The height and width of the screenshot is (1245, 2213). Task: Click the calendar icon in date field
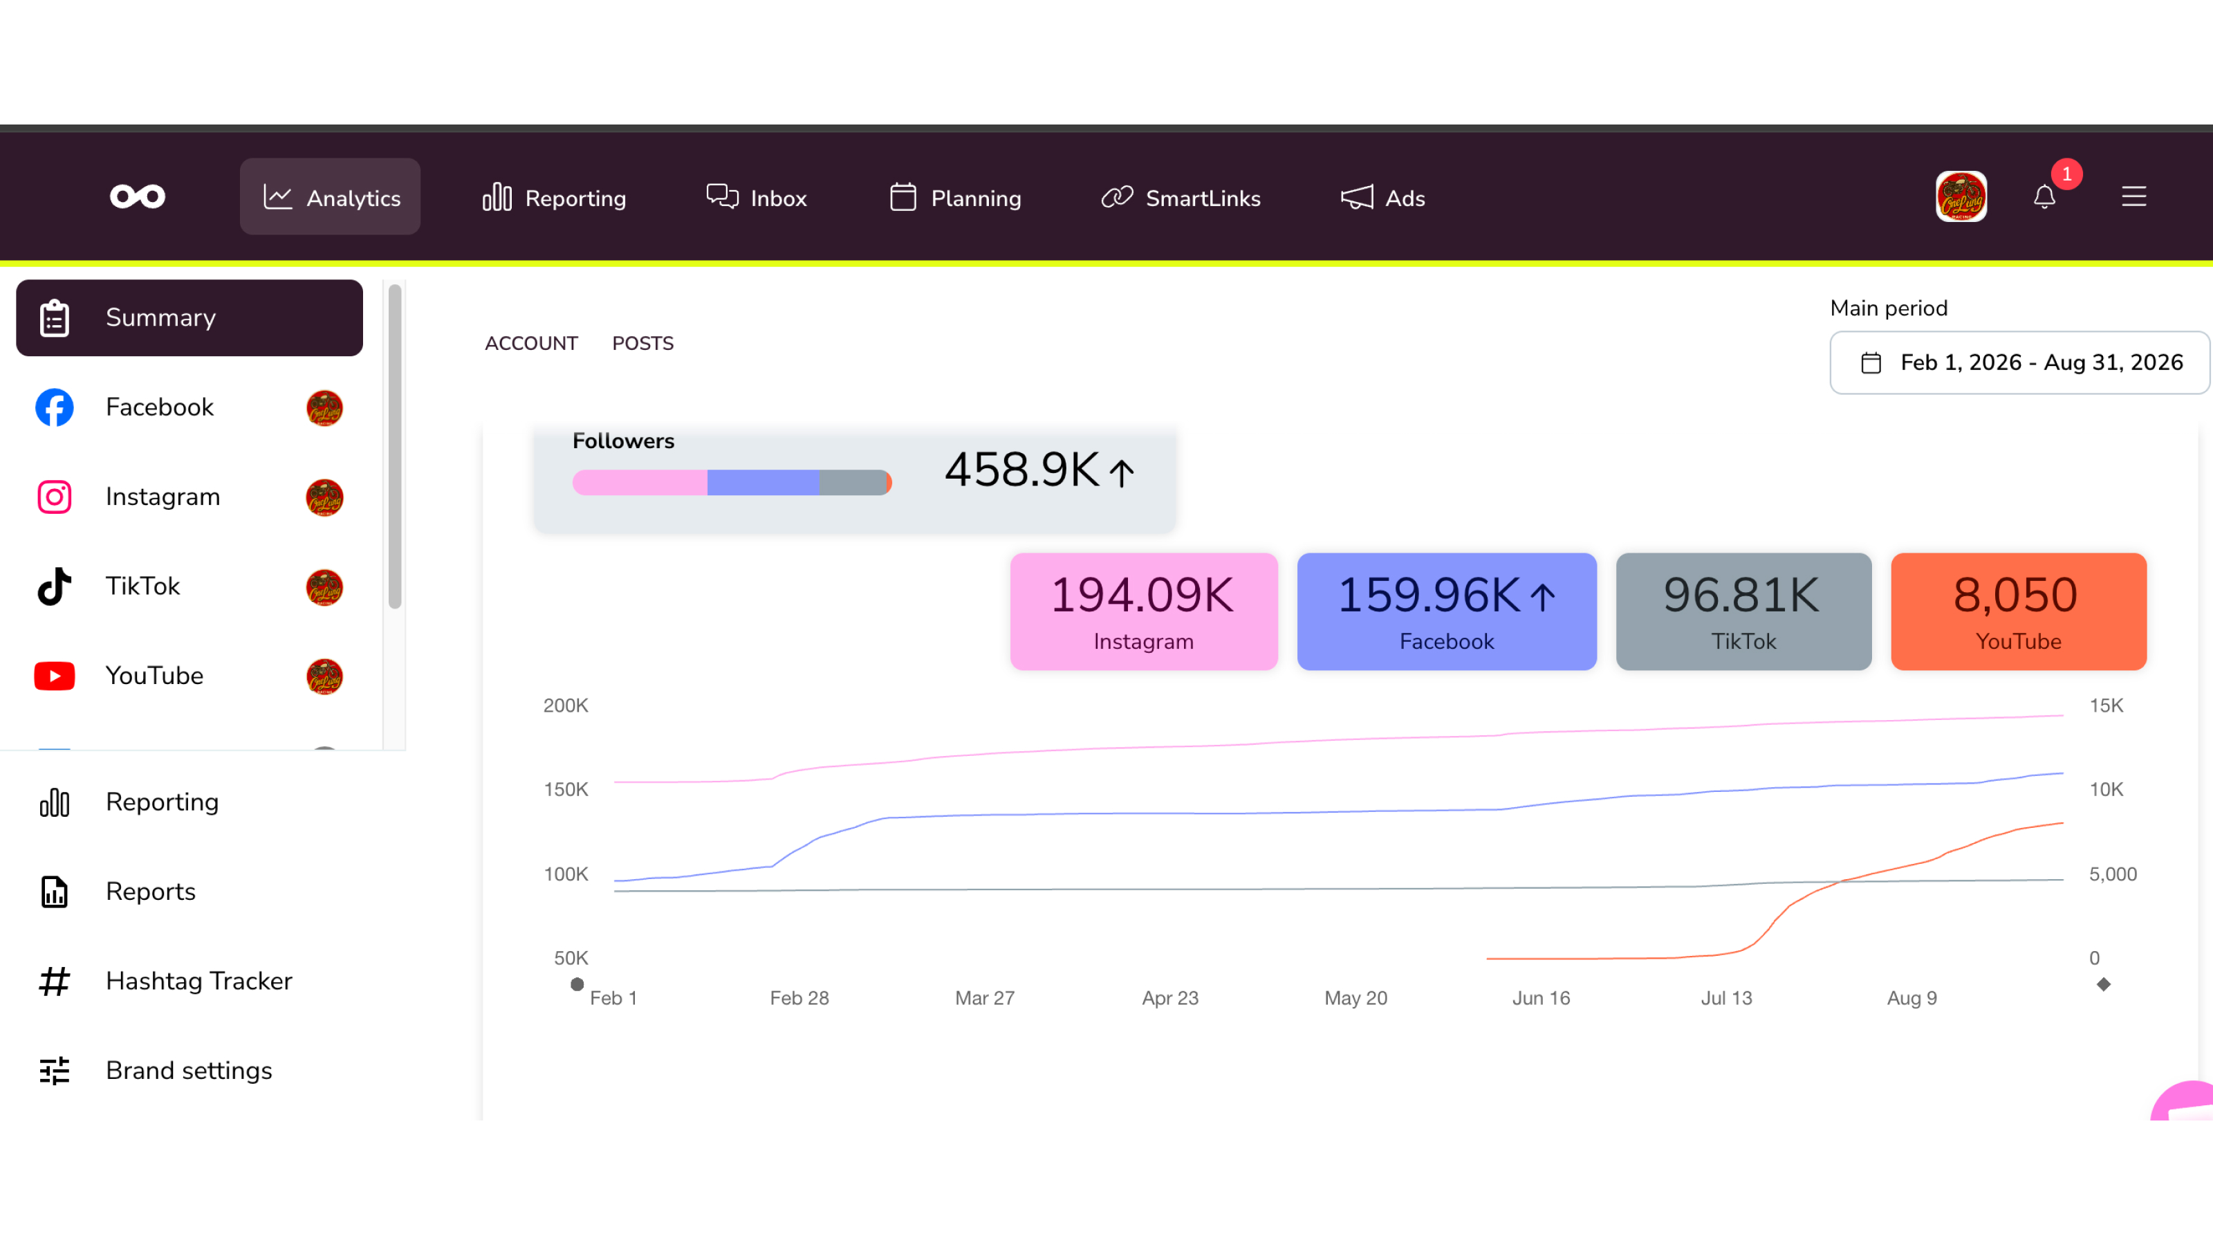(x=1871, y=362)
